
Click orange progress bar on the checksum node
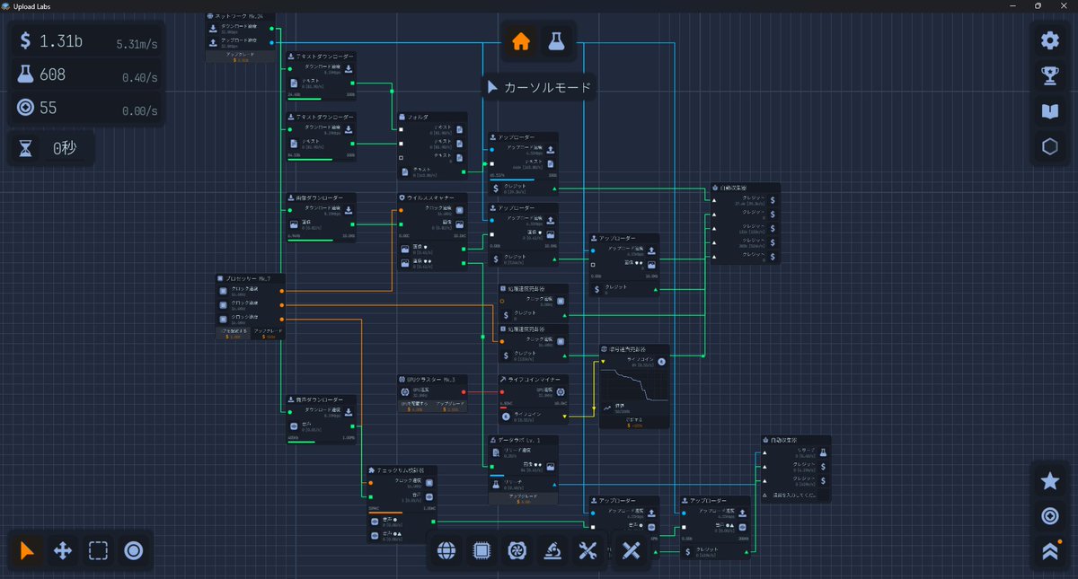click(x=402, y=512)
